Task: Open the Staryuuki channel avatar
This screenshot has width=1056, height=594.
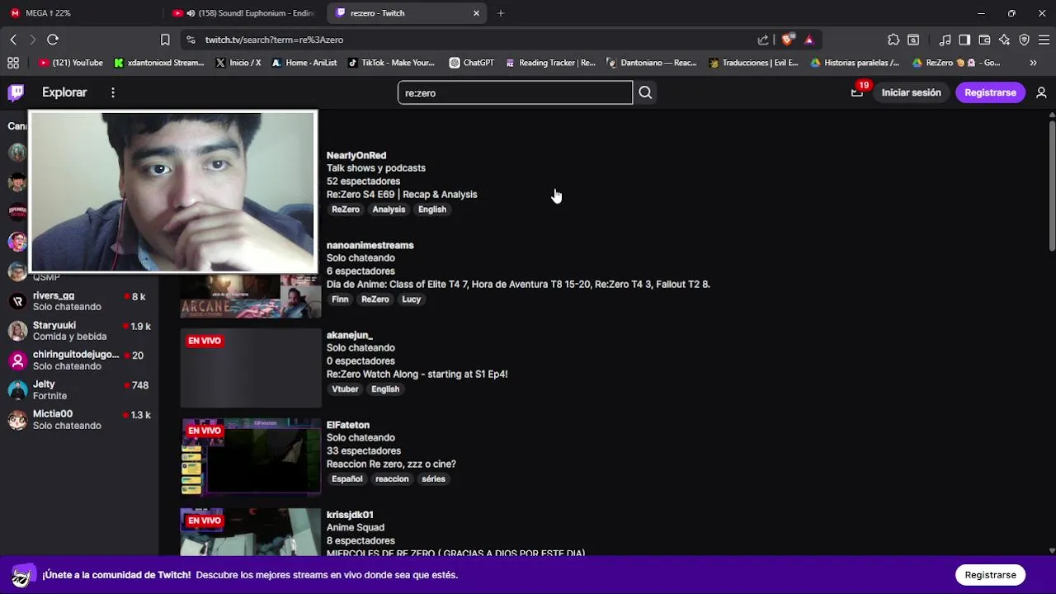Action: [17, 331]
